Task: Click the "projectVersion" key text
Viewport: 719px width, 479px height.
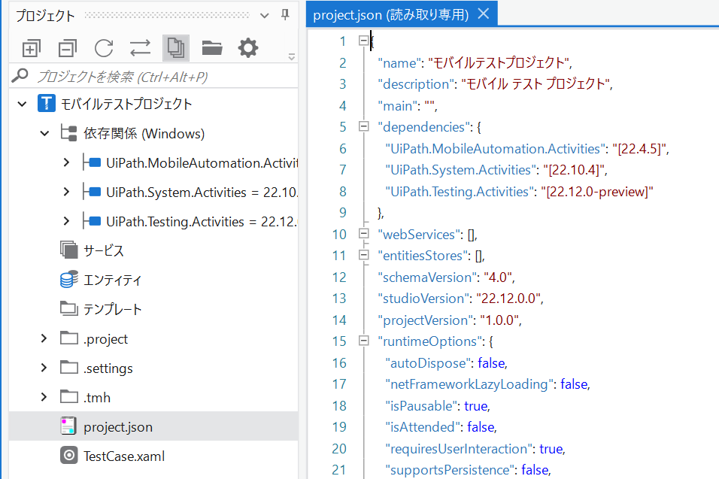Action: click(426, 320)
